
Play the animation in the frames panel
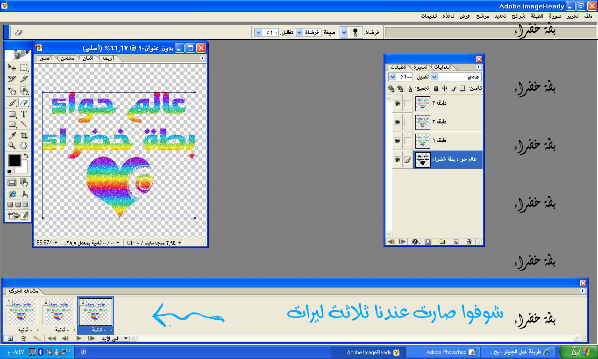pyautogui.click(x=78, y=338)
